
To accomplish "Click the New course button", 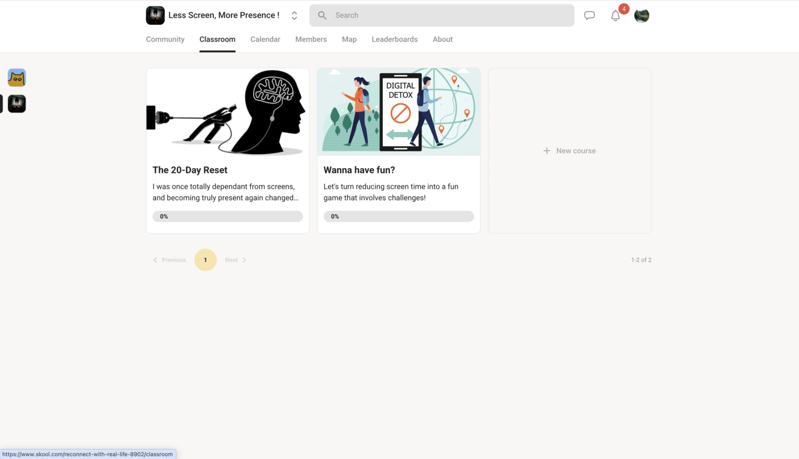I will pyautogui.click(x=570, y=151).
